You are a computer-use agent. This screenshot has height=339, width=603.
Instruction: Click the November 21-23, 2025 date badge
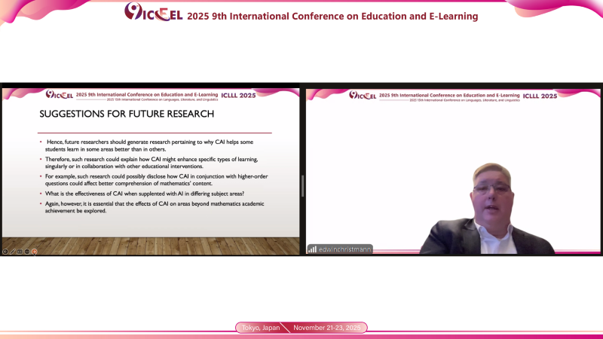(329, 328)
